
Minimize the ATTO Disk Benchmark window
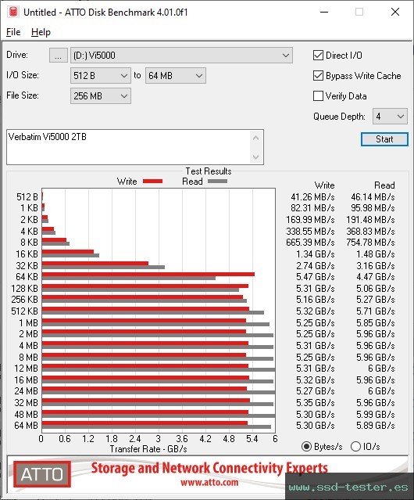pyautogui.click(x=324, y=12)
